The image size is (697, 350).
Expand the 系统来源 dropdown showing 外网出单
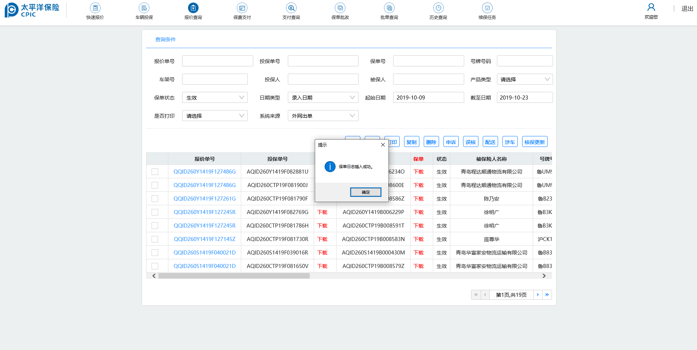pos(323,116)
